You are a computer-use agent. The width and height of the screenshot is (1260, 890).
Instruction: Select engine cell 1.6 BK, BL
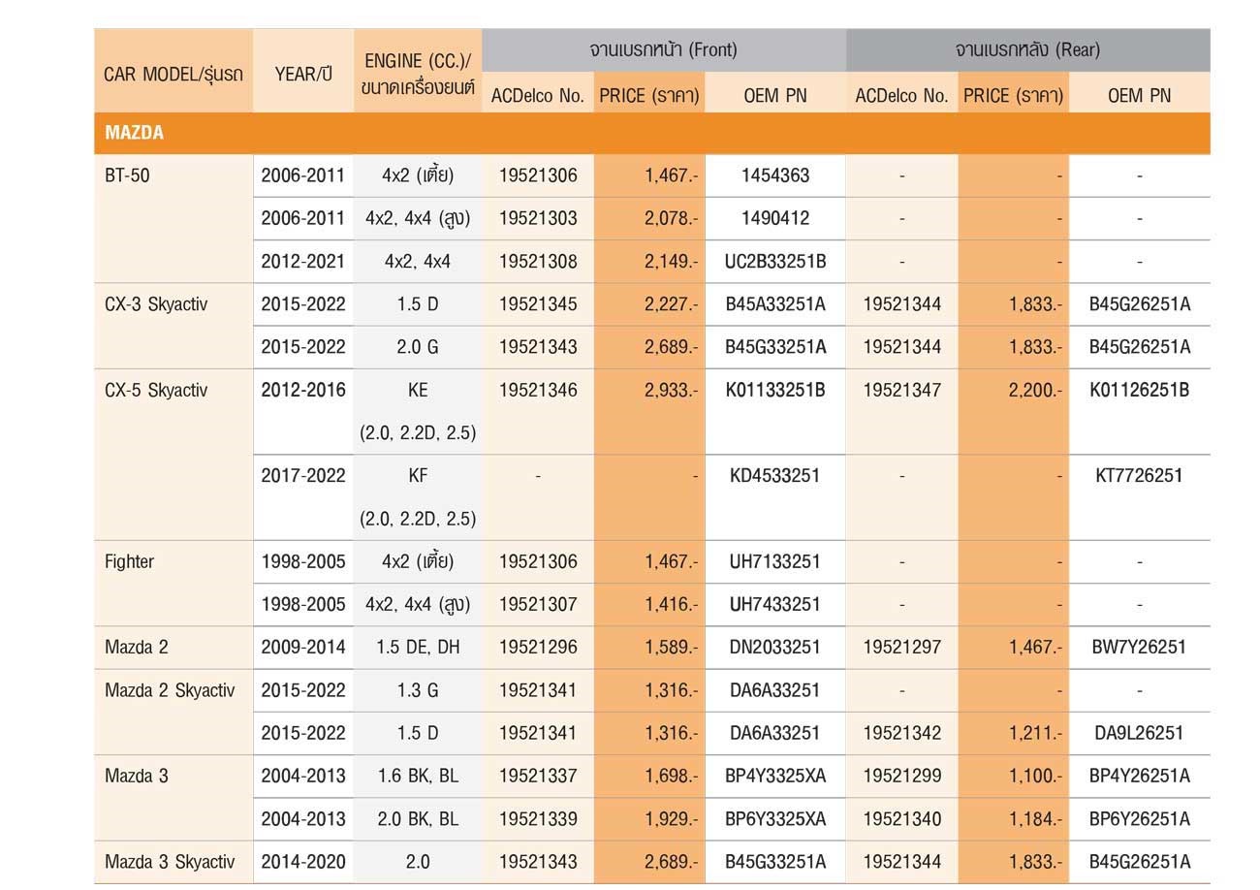(418, 776)
